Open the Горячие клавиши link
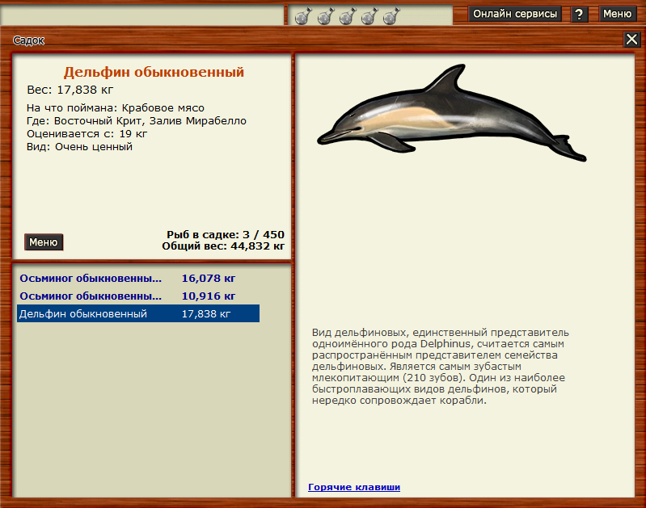The width and height of the screenshot is (646, 508). point(354,487)
